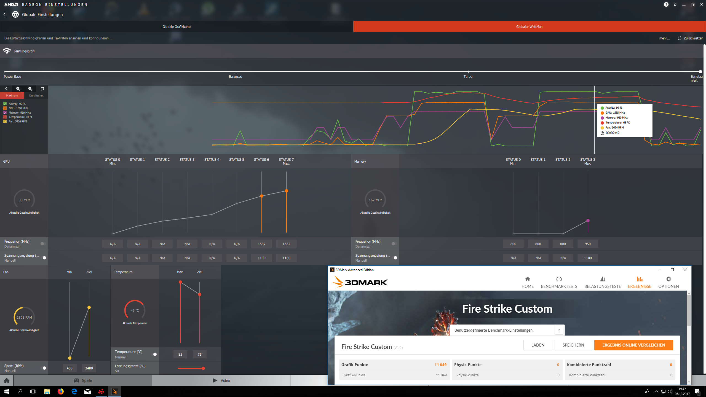Toggle GPU Frequency Dynamisch switch

(x=43, y=244)
